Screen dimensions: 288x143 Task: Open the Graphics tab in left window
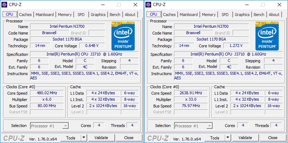pyautogui.click(x=98, y=15)
